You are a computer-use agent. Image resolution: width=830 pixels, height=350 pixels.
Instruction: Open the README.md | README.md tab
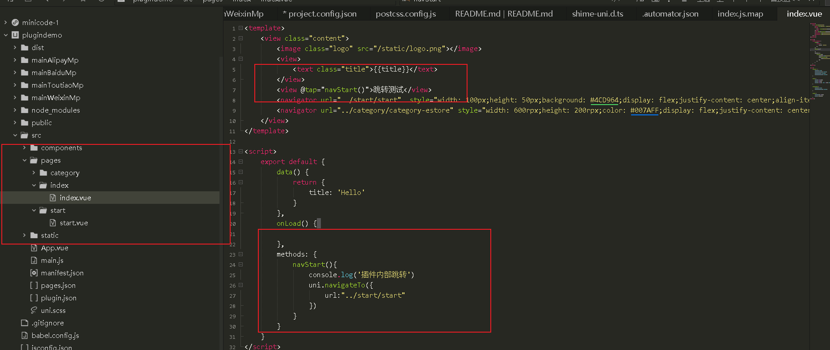(504, 14)
